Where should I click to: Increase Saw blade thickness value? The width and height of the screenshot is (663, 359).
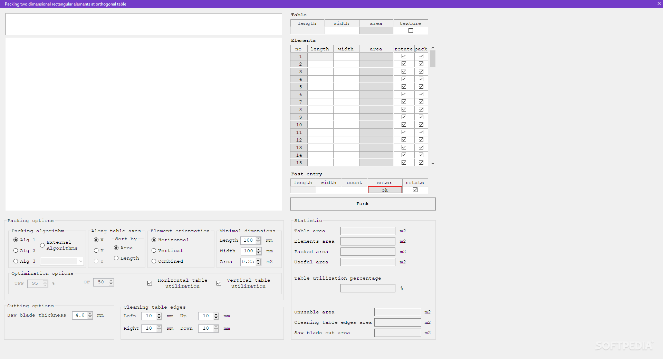[x=90, y=314]
